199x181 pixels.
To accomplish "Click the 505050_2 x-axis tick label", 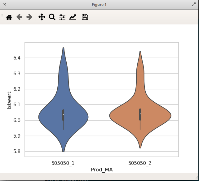I will [x=140, y=163].
